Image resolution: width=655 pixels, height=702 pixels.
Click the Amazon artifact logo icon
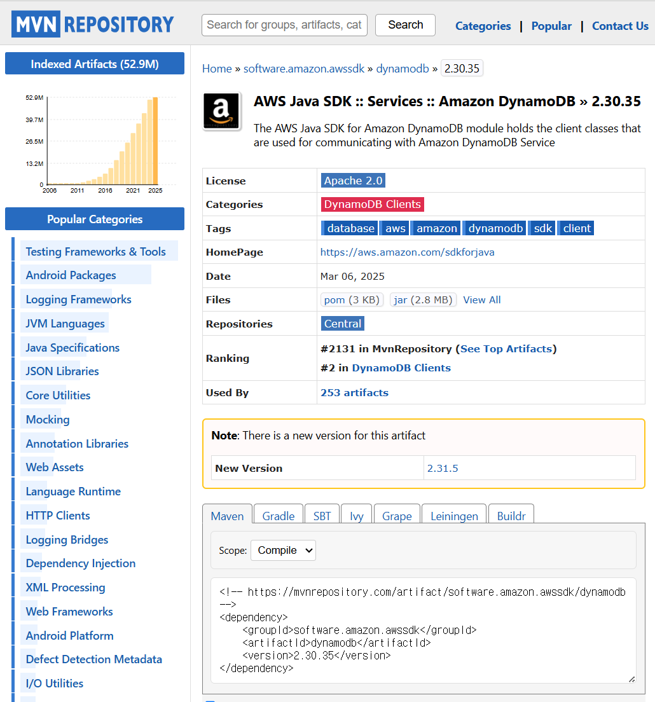point(221,111)
